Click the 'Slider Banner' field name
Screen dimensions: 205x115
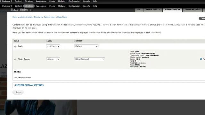click(x=24, y=59)
